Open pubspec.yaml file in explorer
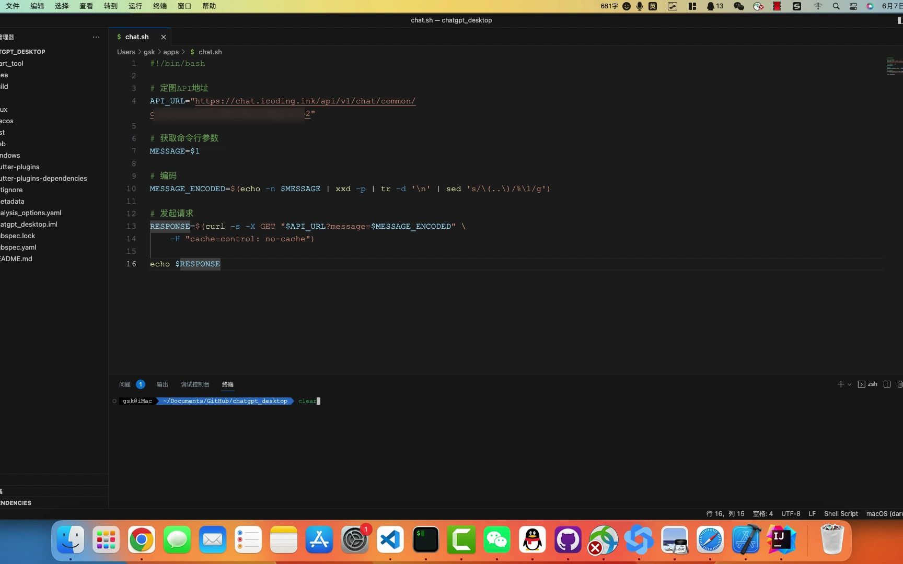Image resolution: width=903 pixels, height=564 pixels. pos(18,248)
